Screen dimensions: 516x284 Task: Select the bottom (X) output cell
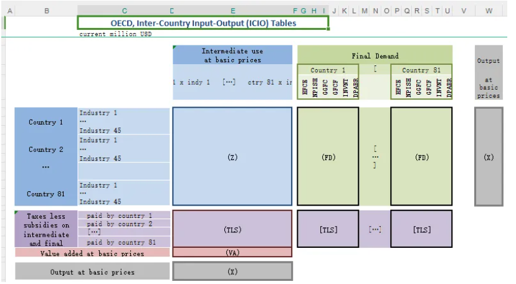pyautogui.click(x=232, y=272)
